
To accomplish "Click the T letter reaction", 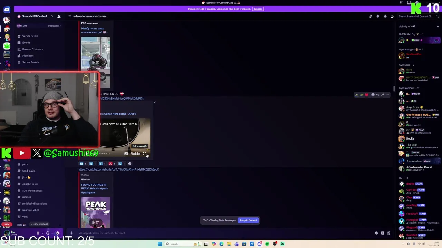I will coord(102,164).
